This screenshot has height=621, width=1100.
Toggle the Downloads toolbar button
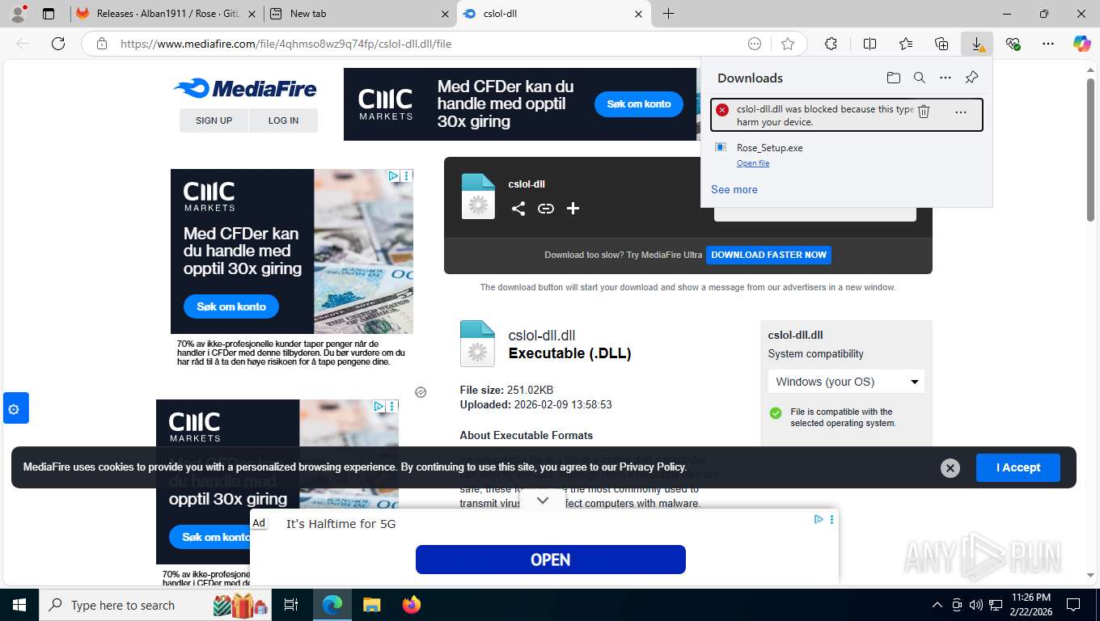click(x=977, y=44)
